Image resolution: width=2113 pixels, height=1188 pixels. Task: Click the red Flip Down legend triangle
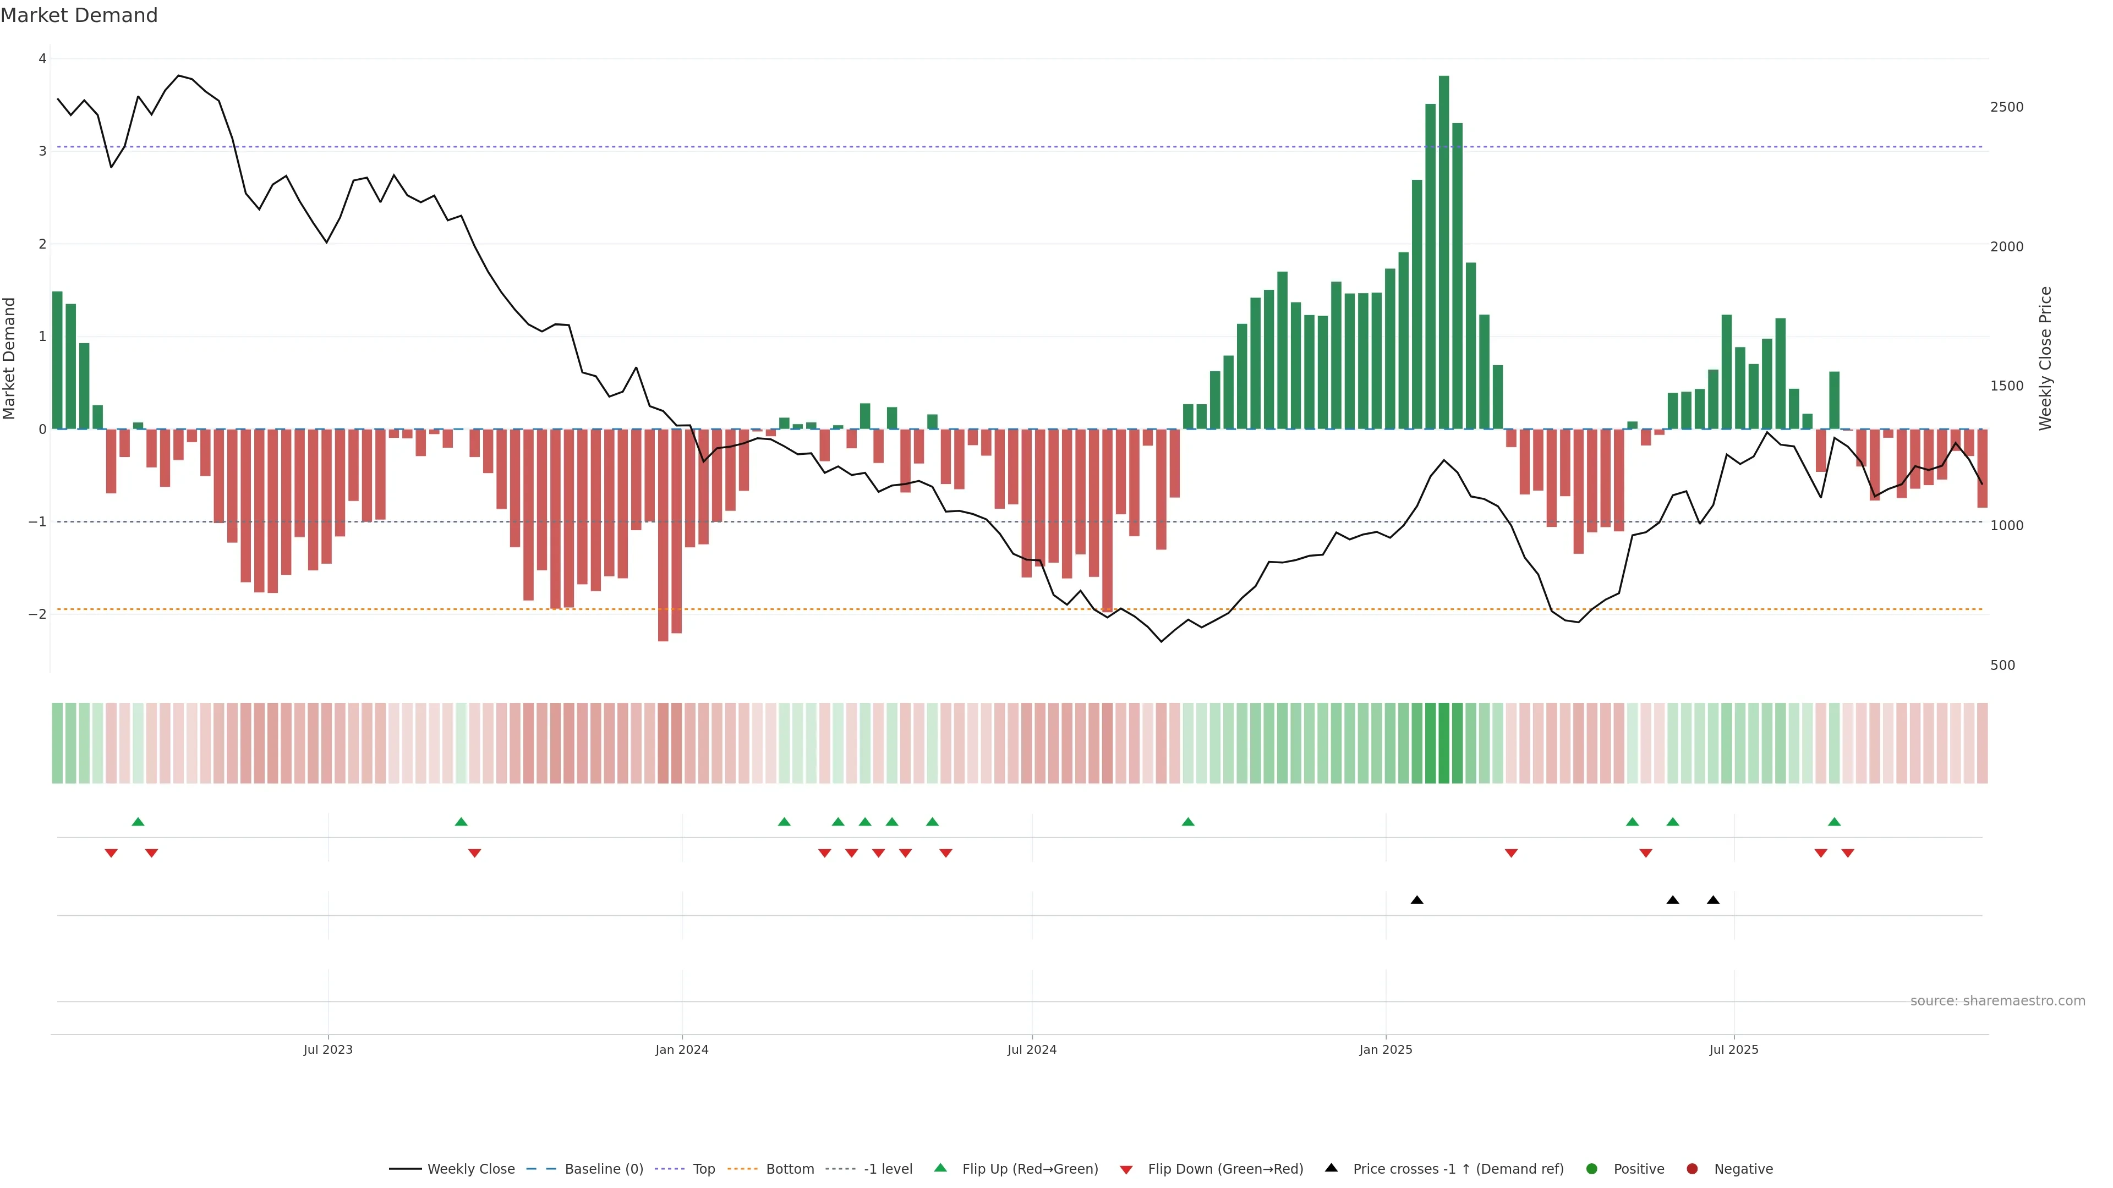[x=1126, y=1170]
